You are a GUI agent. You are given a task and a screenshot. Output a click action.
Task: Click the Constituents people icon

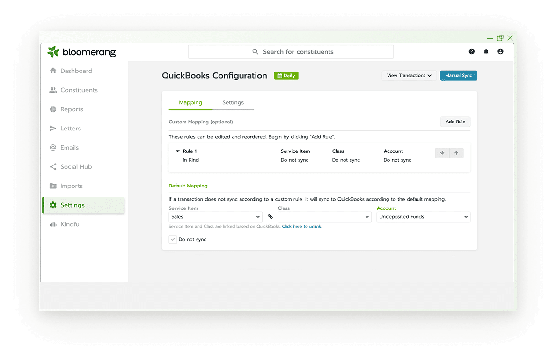pos(53,90)
